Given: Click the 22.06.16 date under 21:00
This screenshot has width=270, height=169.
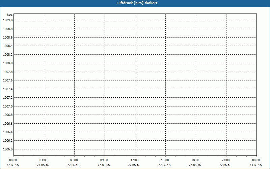Looking at the screenshot, I should (225, 165).
